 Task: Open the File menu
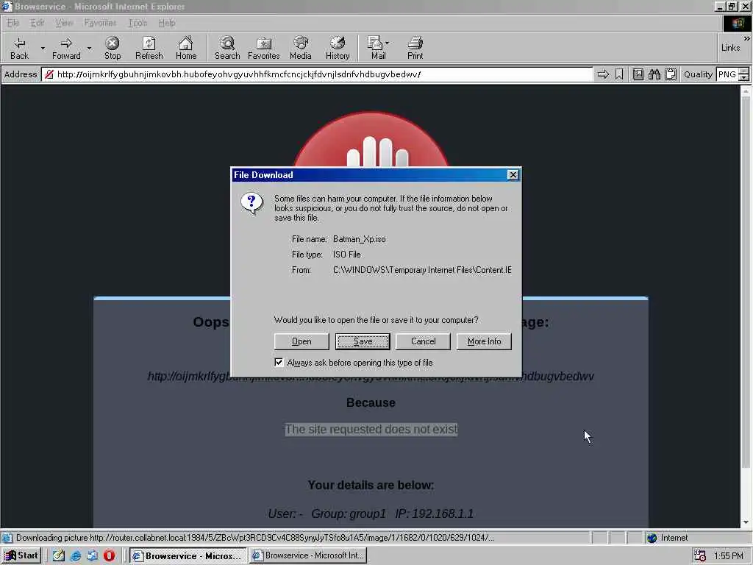pos(13,23)
